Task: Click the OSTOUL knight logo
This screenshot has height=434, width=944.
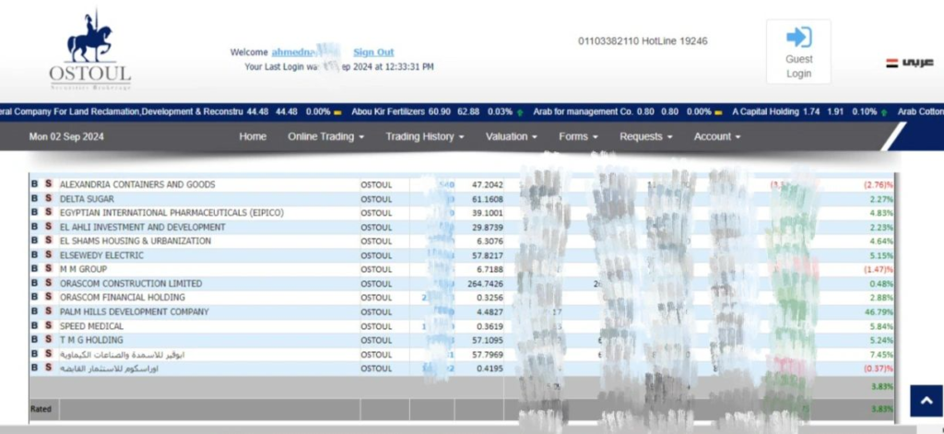Action: pos(89,50)
